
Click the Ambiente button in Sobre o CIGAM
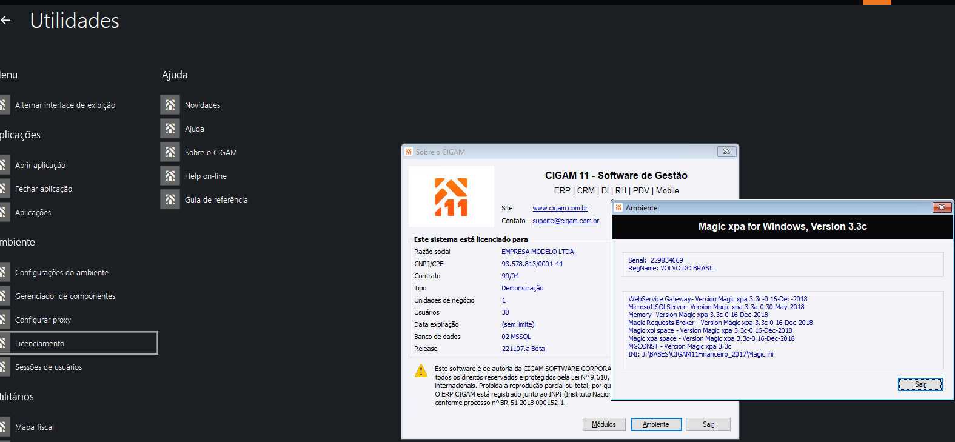[x=656, y=424]
